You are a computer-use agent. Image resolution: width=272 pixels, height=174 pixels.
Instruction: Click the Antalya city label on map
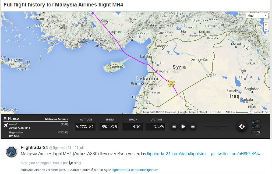point(84,42)
